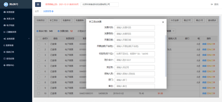
Task: Filter by 最近1月
Action: 199,20
